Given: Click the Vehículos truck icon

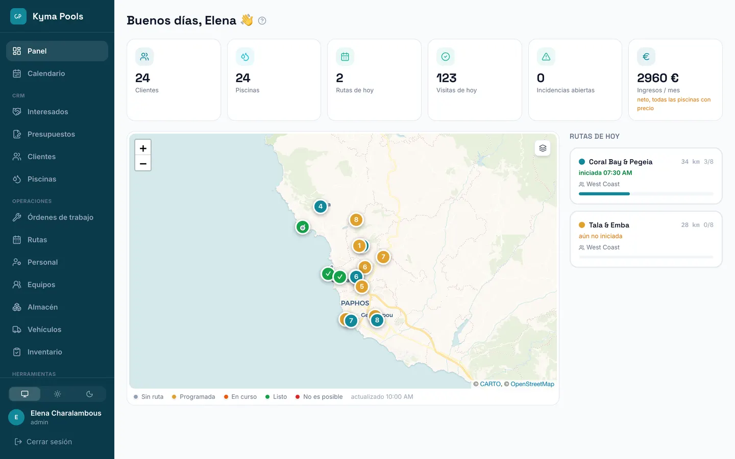Looking at the screenshot, I should (17, 329).
